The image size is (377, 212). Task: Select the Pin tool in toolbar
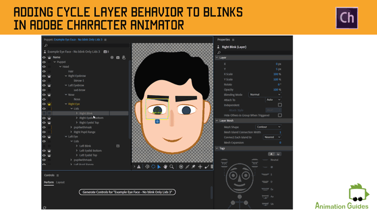193,167
